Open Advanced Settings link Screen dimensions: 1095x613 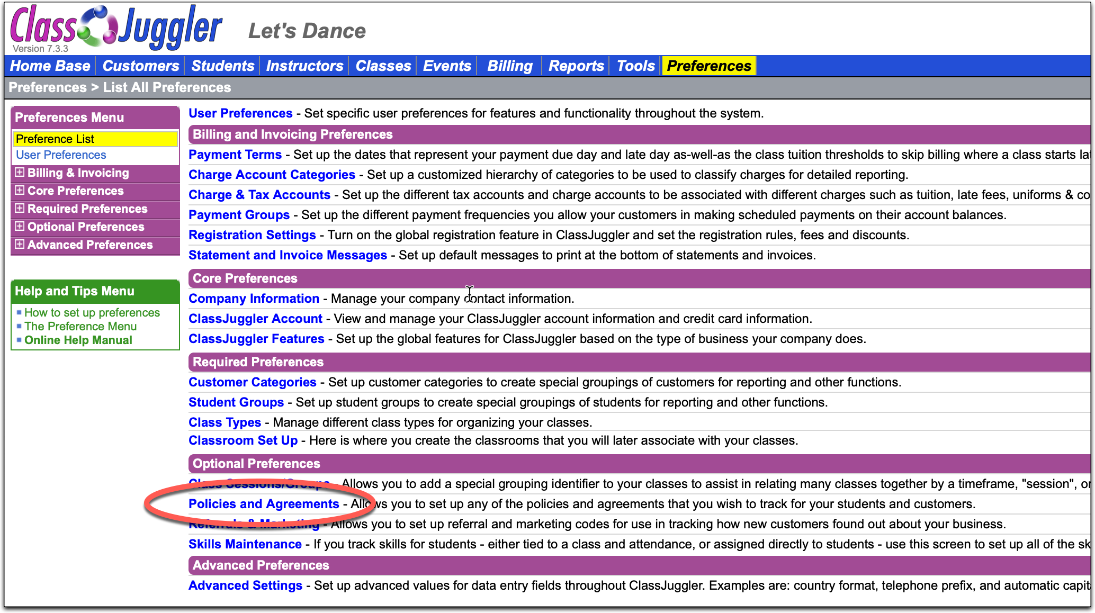pos(245,585)
